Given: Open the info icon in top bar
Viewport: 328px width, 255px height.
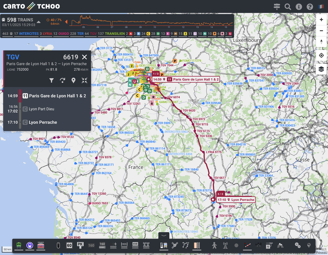Looking at the screenshot, I should (299, 7).
